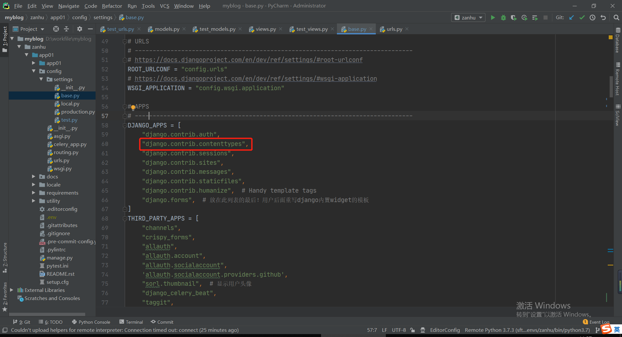This screenshot has width=622, height=337.
Task: Open the Database side panel
Action: coord(617,40)
